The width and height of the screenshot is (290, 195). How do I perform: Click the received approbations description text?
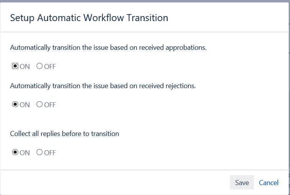pyautogui.click(x=108, y=48)
